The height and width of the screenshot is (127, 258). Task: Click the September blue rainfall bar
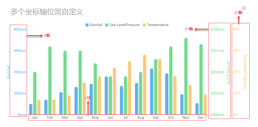point(152,92)
